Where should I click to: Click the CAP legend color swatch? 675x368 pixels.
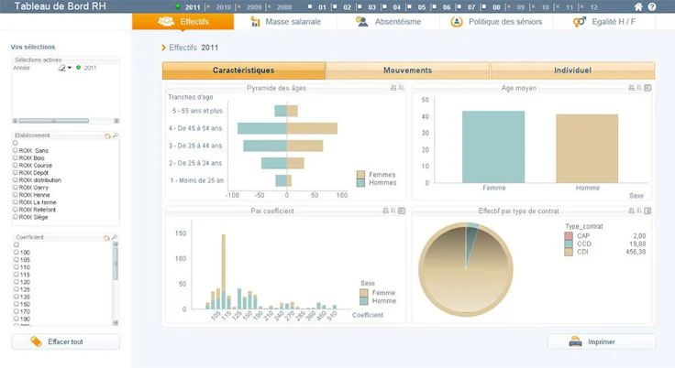tap(569, 235)
